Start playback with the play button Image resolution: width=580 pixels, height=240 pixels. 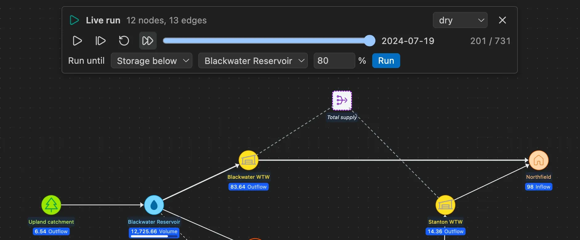tap(77, 41)
